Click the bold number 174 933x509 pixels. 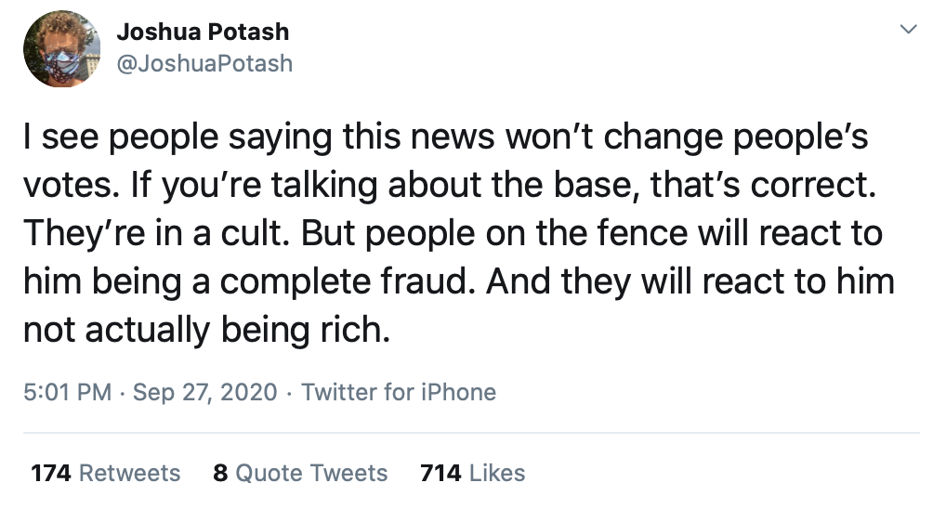point(51,473)
